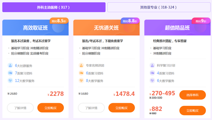Switch to the 外科主治医师（317）tab
This screenshot has height=120, width=212.
point(54,7)
